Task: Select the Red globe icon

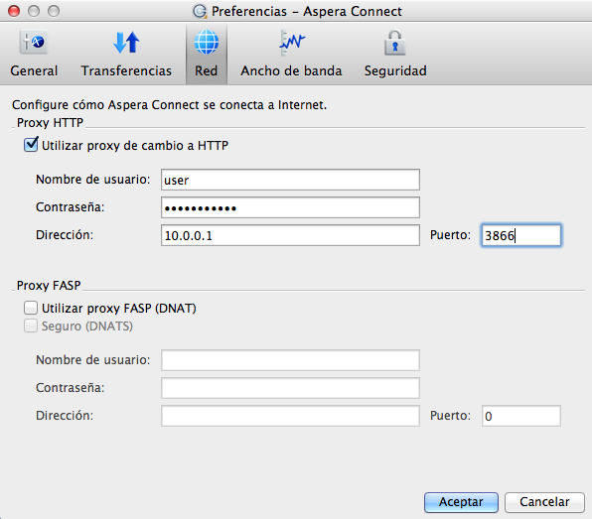Action: tap(207, 42)
